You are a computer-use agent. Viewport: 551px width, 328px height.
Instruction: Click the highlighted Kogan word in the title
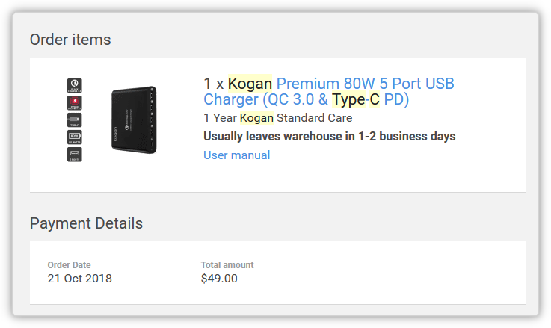(250, 84)
